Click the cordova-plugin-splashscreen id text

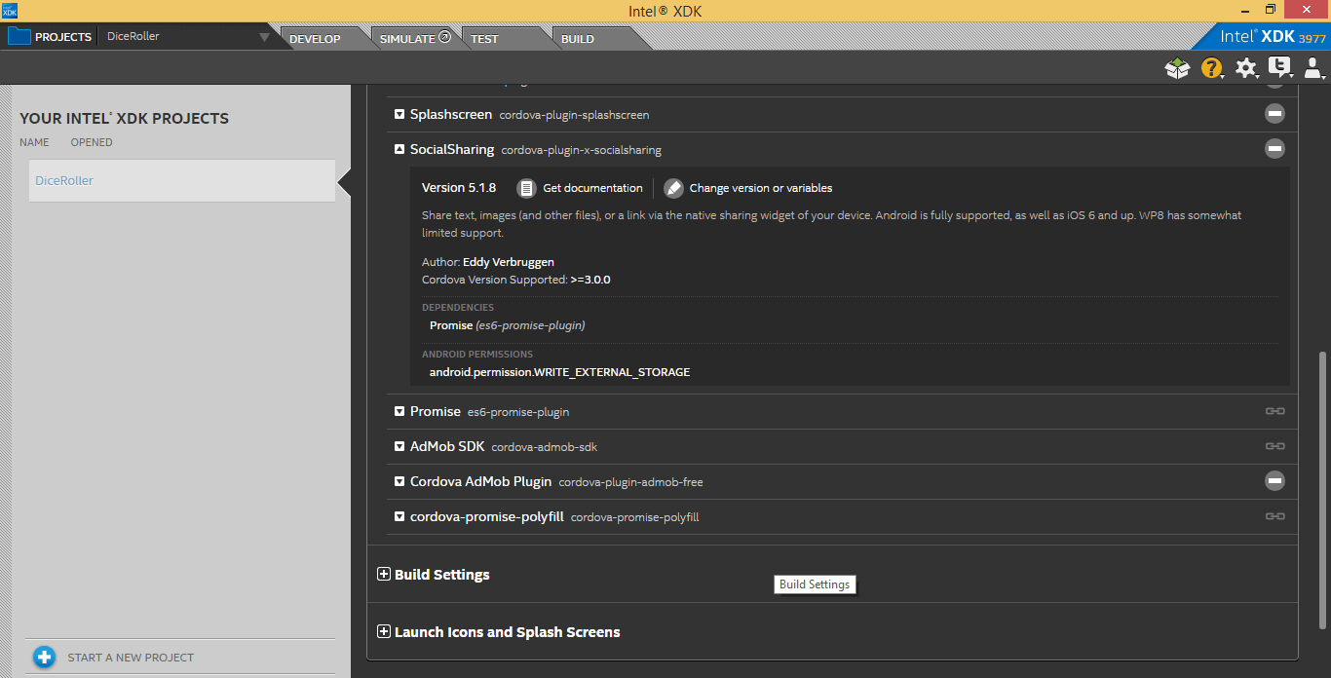tap(574, 115)
